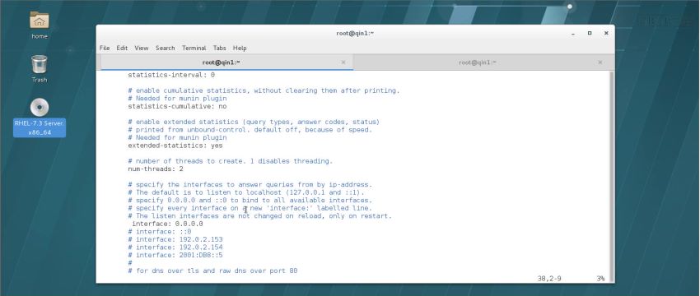Click the comment '# interface: 2001:DB8::5'

tap(175, 255)
